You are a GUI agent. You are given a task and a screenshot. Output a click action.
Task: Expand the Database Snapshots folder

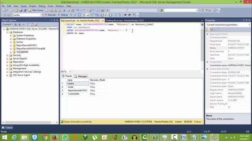[11, 39]
